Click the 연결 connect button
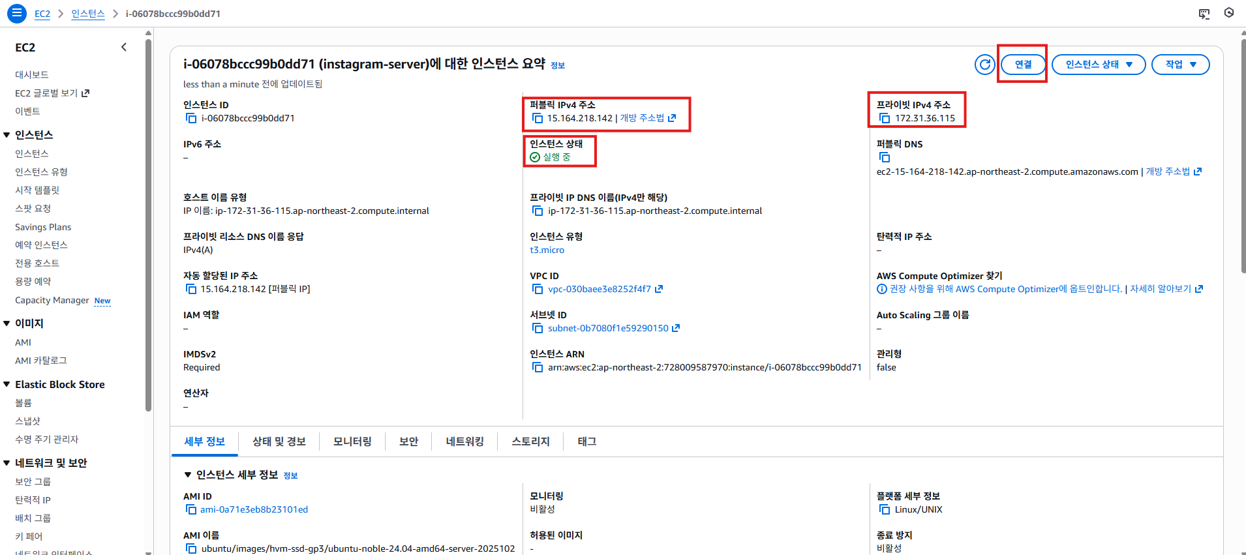This screenshot has width=1246, height=555. click(1023, 65)
